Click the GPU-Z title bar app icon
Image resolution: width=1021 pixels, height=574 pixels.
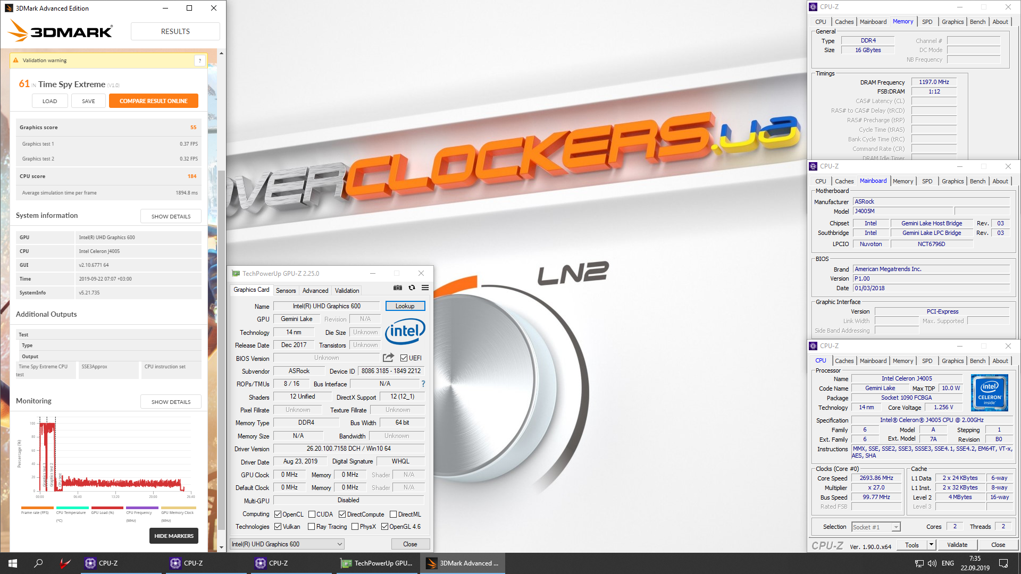coord(236,273)
